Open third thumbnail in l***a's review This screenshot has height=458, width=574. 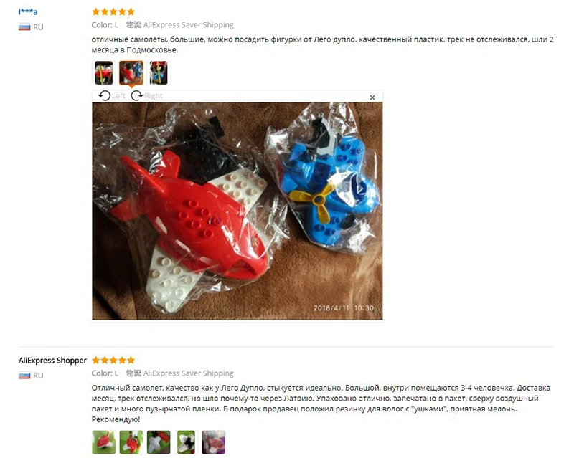tap(159, 73)
